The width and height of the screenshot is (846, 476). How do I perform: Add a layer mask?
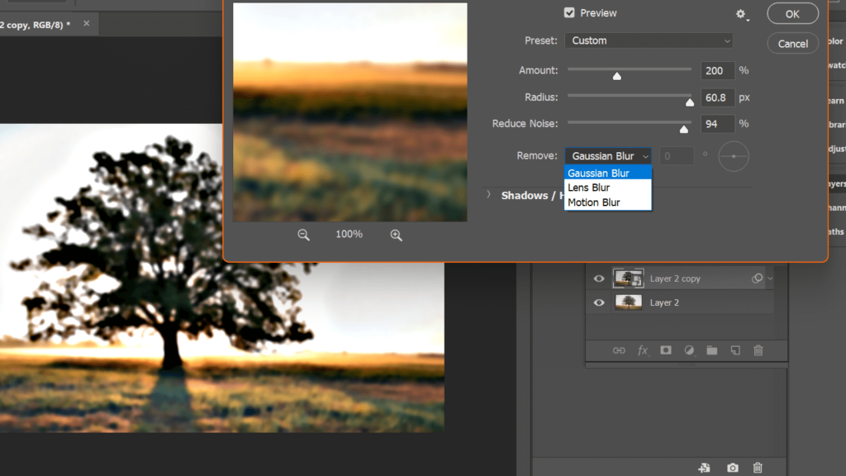[x=666, y=350]
